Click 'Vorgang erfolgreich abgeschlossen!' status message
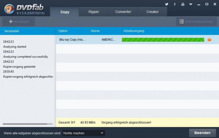 pos(126,123)
